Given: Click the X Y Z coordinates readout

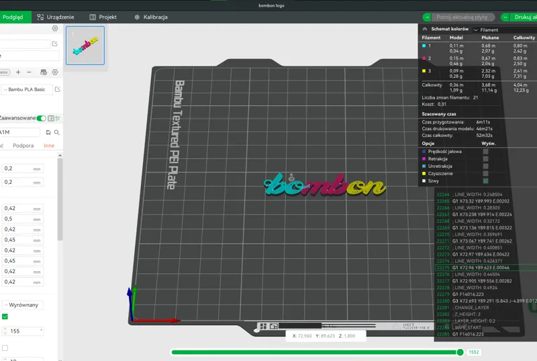Looking at the screenshot, I should (x=326, y=336).
